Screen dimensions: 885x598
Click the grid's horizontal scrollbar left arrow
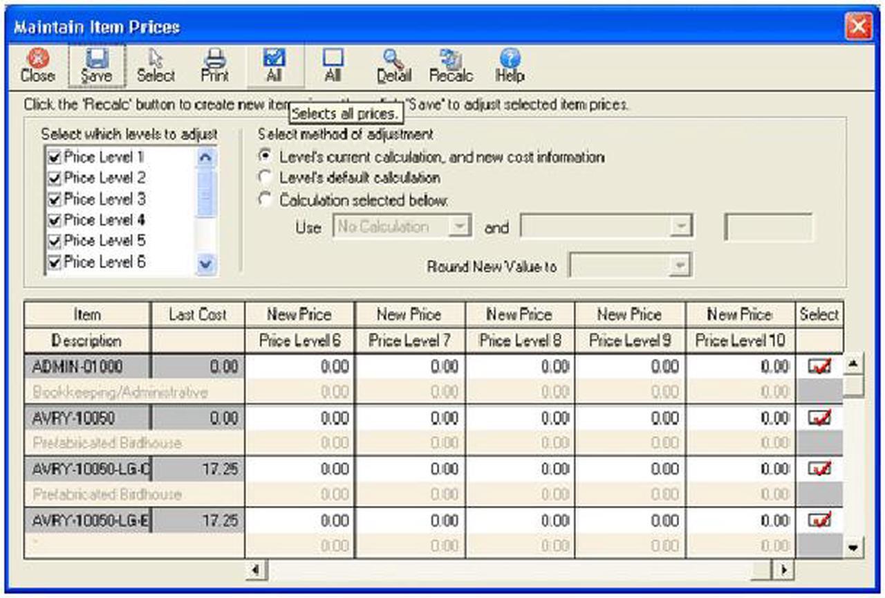[256, 570]
